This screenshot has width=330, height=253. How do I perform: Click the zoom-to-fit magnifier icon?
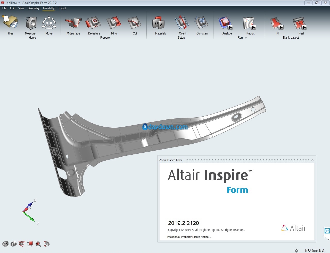(38, 244)
